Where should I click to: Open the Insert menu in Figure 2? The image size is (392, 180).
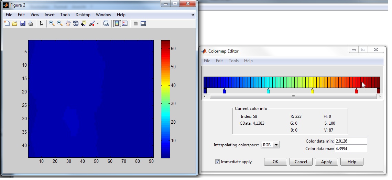click(50, 15)
